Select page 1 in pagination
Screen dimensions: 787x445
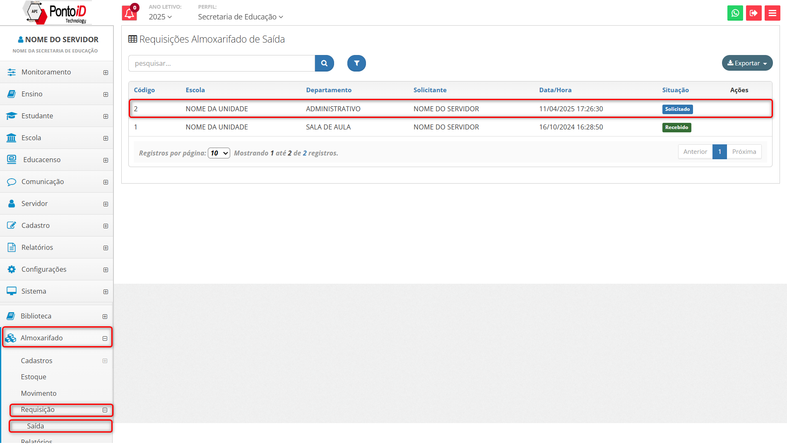click(720, 152)
